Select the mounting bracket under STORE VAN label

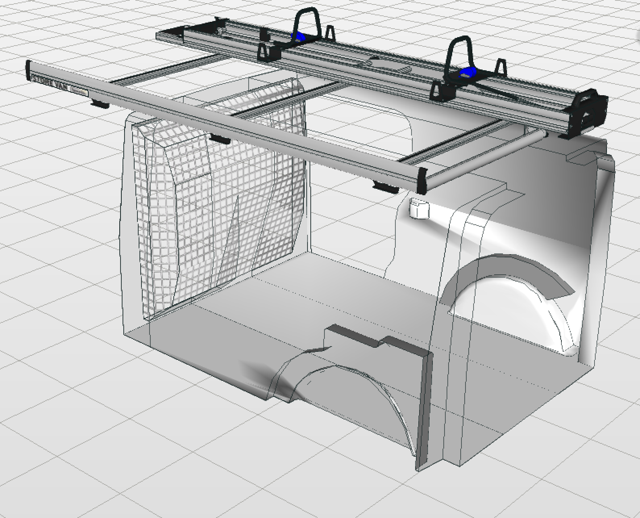(100, 104)
